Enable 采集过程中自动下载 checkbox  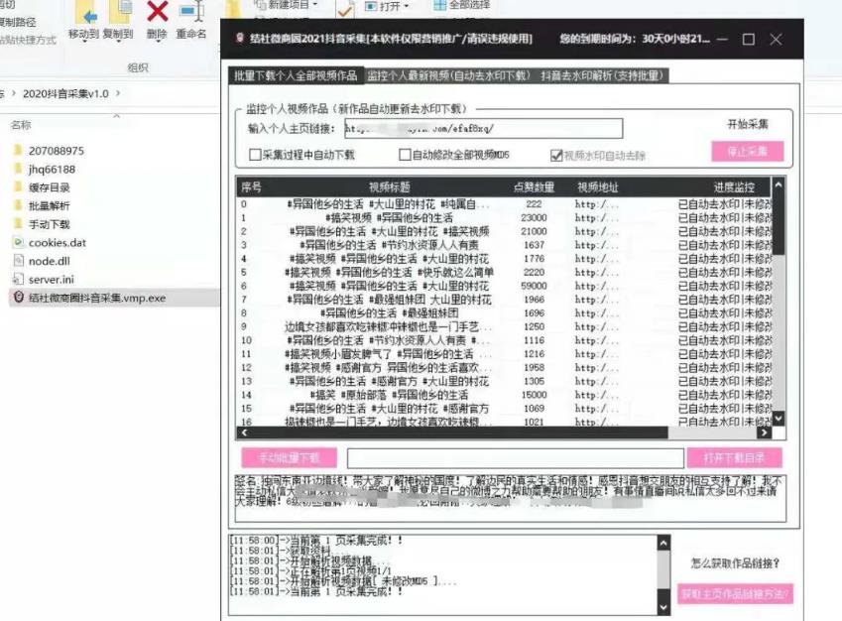pyautogui.click(x=255, y=155)
